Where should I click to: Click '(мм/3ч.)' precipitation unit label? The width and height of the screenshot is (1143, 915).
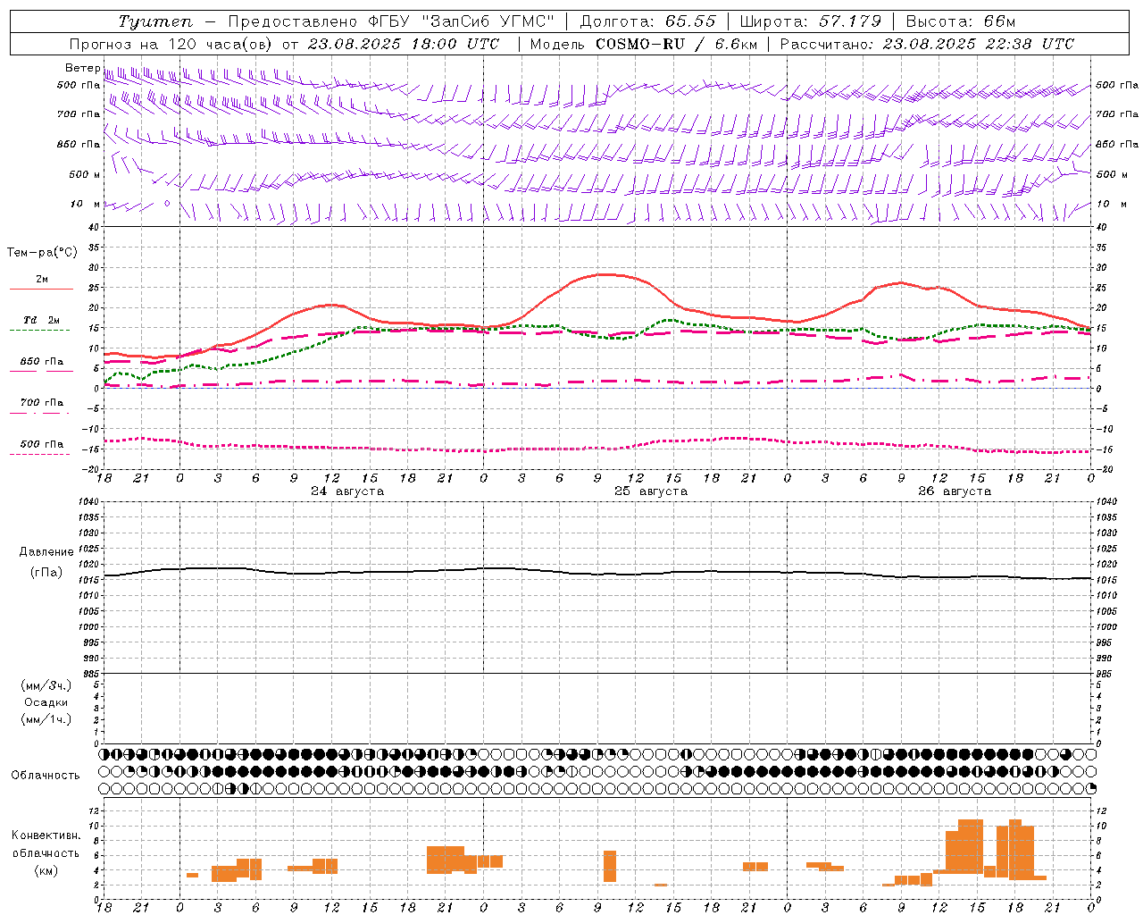[x=46, y=685]
